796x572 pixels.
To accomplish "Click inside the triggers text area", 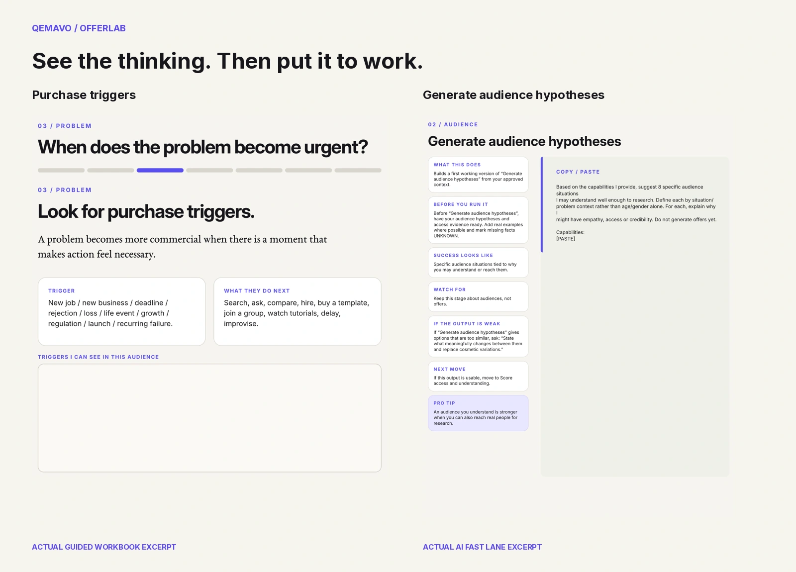I will (x=209, y=418).
